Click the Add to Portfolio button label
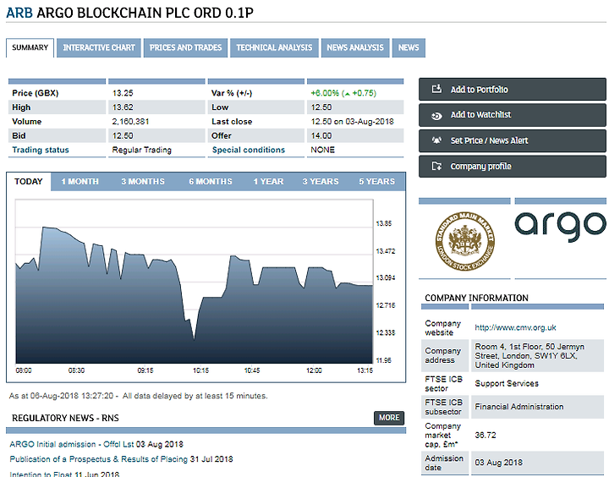Viewport: 609px width, 477px height. coord(480,90)
